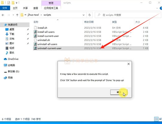Go up one folder level

coord(17,15)
